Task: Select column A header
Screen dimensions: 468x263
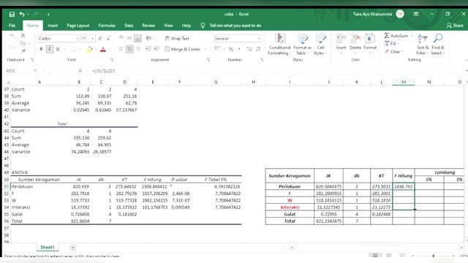Action: (39, 82)
